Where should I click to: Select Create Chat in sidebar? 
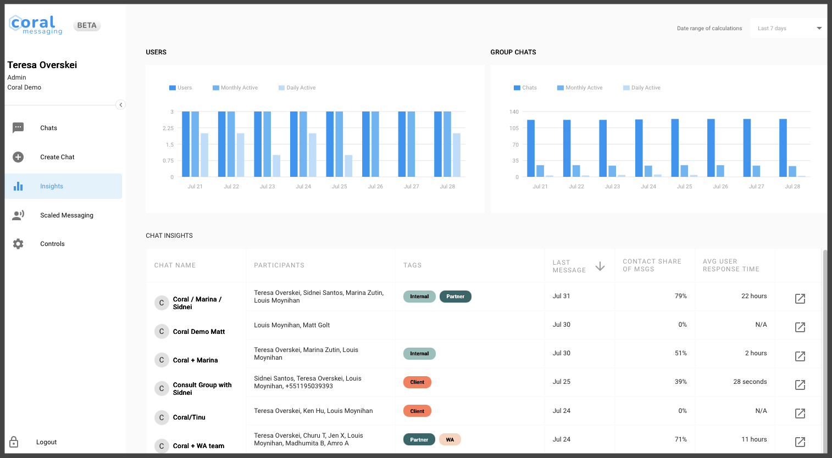click(64, 157)
